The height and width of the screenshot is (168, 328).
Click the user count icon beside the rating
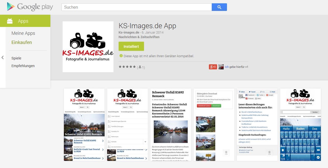point(140,67)
